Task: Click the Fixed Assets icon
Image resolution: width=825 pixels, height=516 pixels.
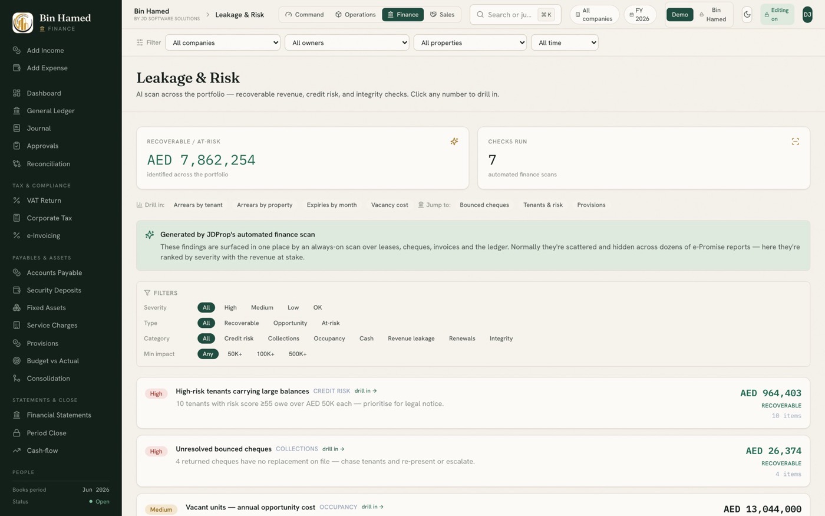Action: click(16, 308)
